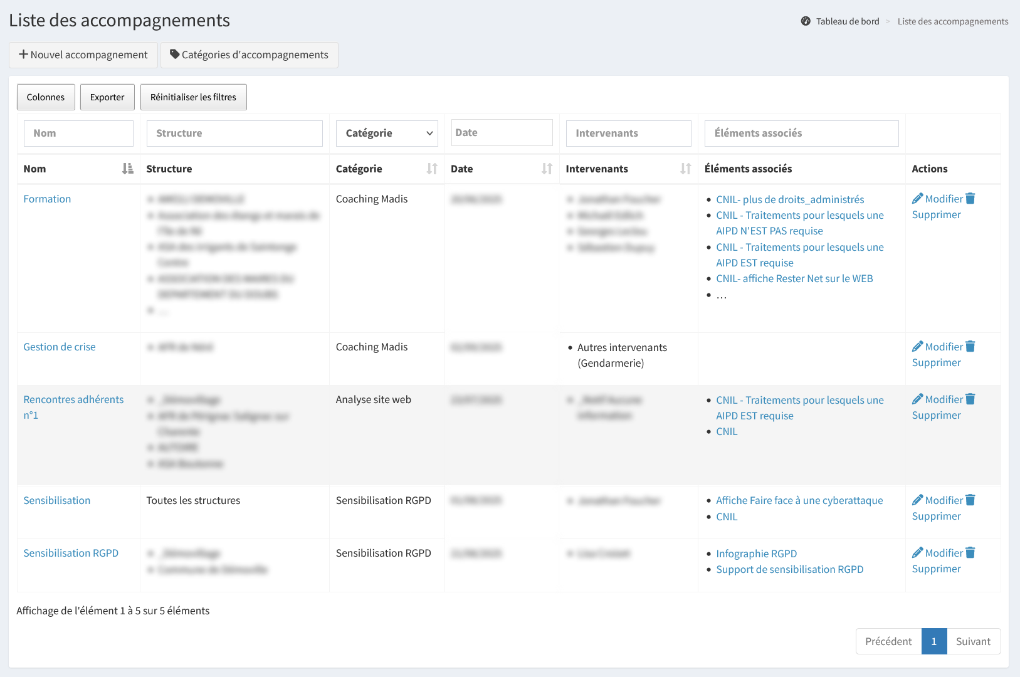Open CNIL- plus de droits_administrés link
1020x677 pixels.
(790, 199)
